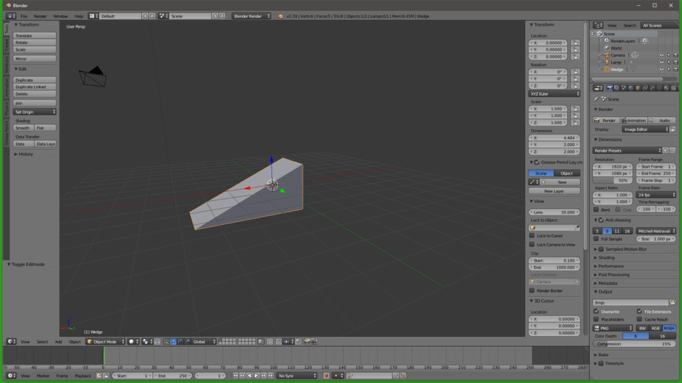The height and width of the screenshot is (383, 682).
Task: Disable the Overwrite checkbox in Output
Action: tap(597, 311)
